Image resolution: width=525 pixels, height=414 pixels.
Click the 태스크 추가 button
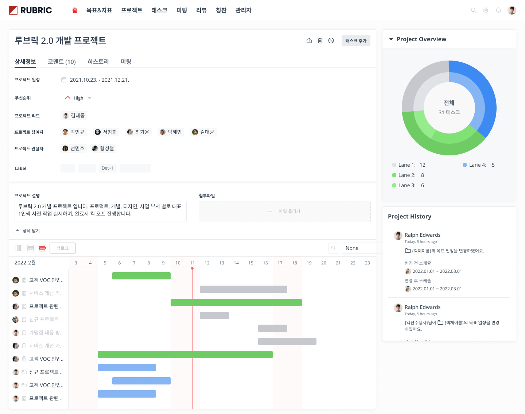pyautogui.click(x=356, y=40)
